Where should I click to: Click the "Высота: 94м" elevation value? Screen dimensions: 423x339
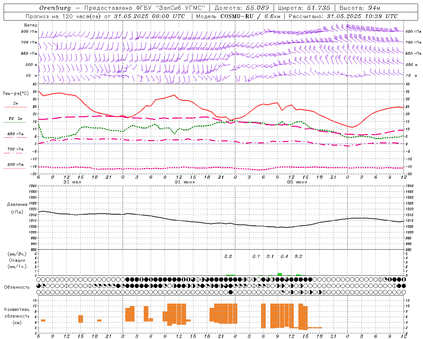(x=360, y=8)
